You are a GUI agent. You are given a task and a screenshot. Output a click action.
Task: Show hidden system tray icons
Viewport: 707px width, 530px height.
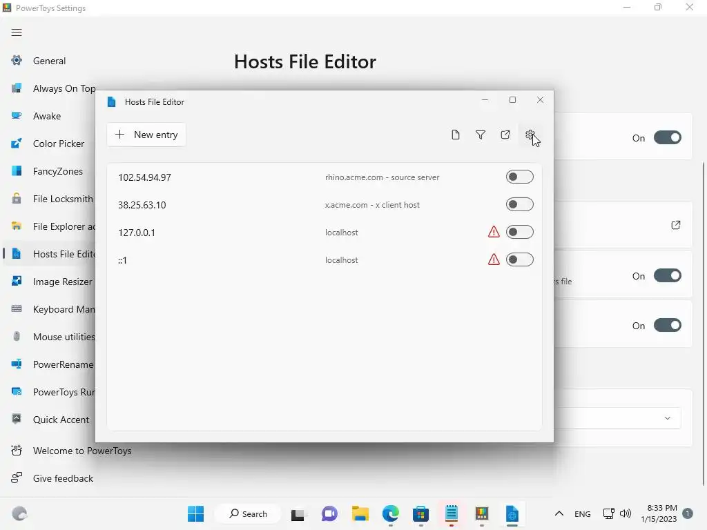[559, 513]
